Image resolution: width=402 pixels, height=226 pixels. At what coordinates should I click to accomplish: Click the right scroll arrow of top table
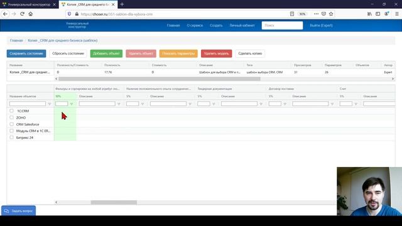click(393, 78)
